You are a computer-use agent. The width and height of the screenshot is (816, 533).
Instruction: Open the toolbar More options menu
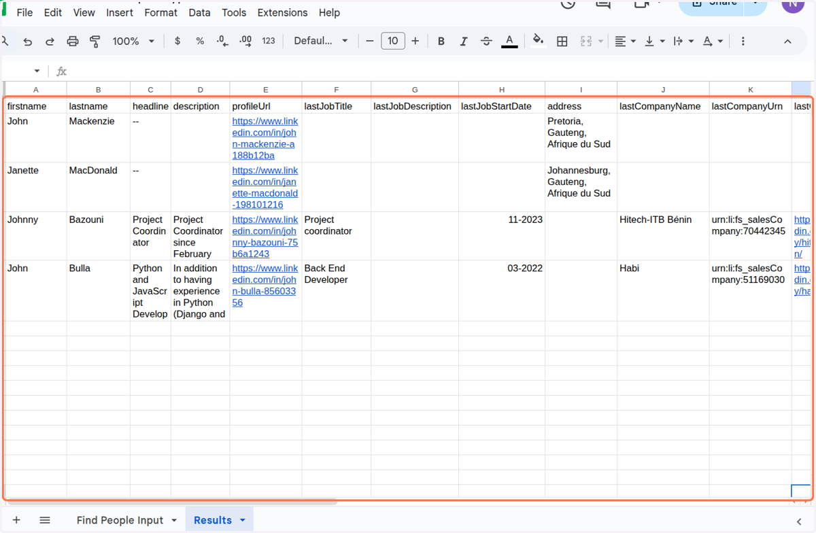click(x=743, y=41)
